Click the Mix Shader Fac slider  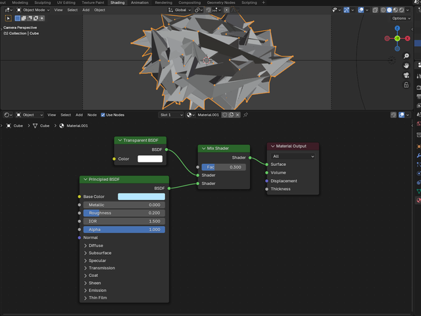click(x=224, y=167)
